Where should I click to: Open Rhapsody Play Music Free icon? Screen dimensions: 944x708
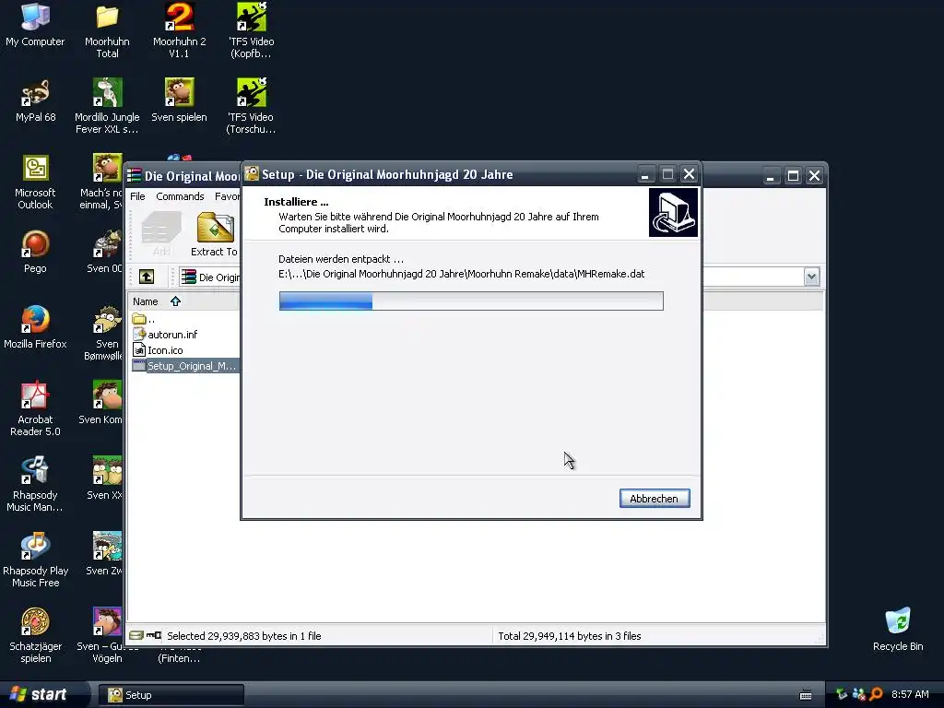(x=35, y=560)
